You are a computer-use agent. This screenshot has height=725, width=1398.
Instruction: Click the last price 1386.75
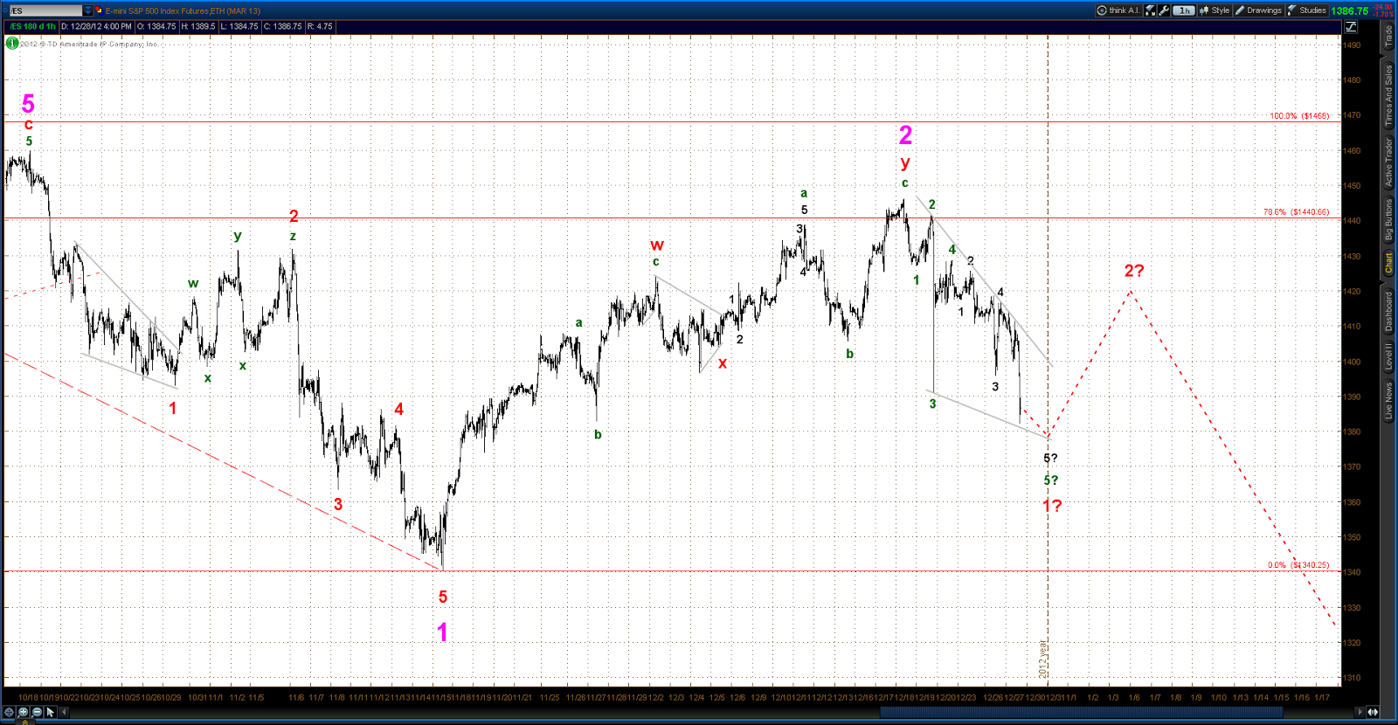pyautogui.click(x=1349, y=11)
